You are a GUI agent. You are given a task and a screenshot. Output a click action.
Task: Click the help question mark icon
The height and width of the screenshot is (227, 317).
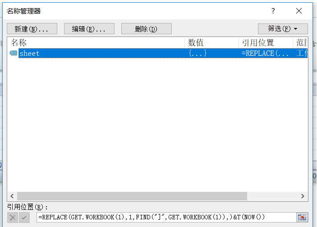click(x=273, y=11)
